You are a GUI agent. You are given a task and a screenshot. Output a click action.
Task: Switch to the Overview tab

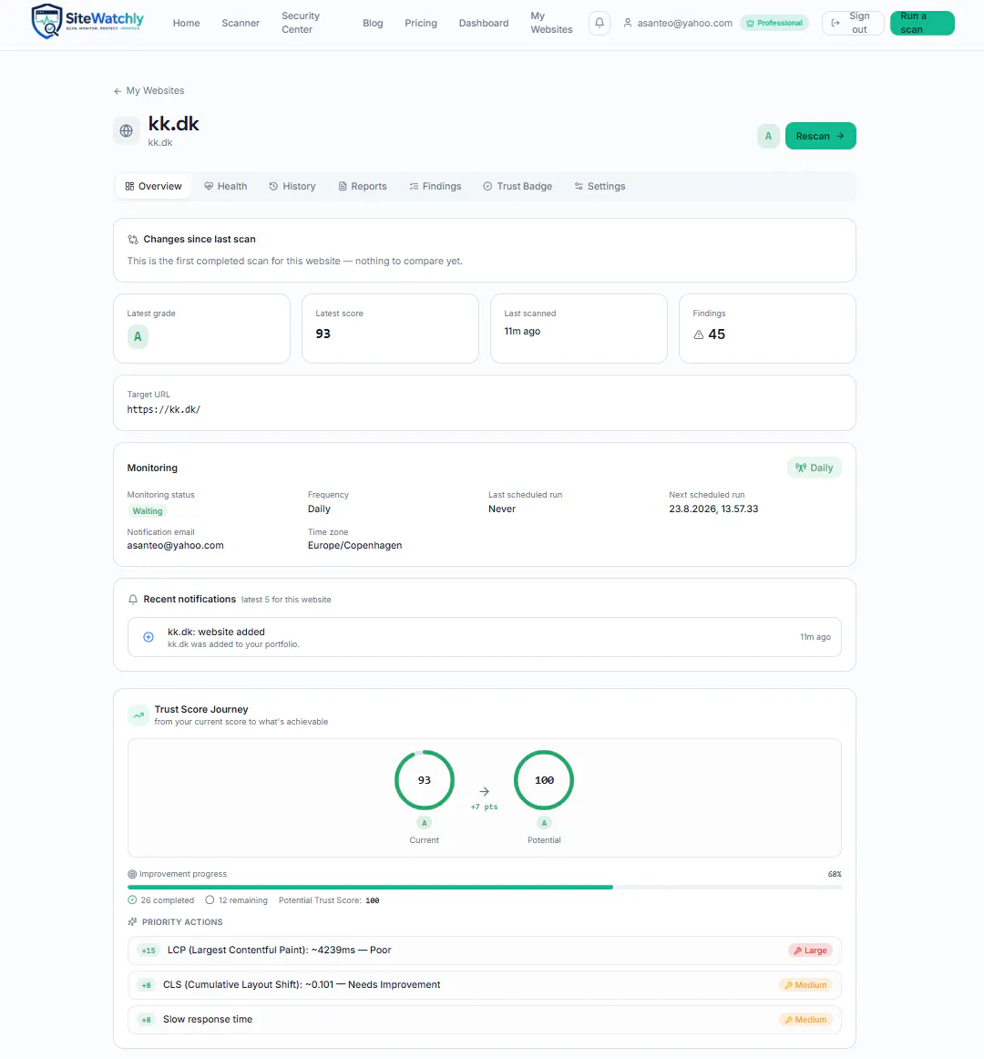pos(153,187)
